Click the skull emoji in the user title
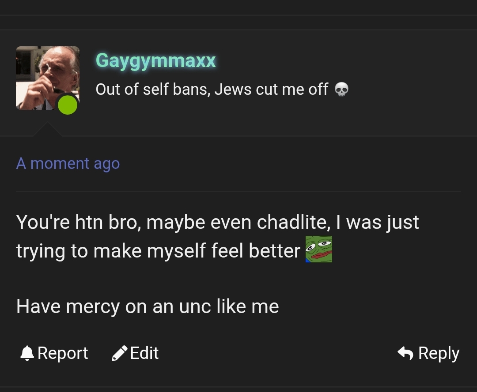The height and width of the screenshot is (392, 477). point(341,90)
